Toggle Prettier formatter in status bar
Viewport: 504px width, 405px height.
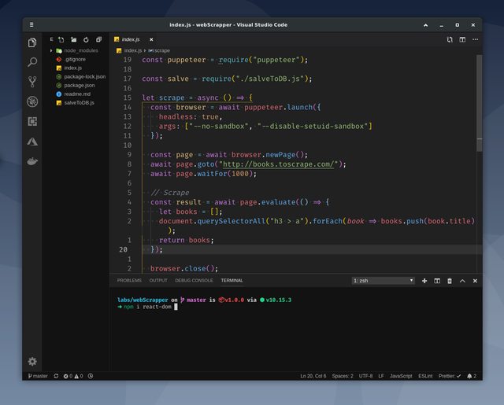click(450, 376)
